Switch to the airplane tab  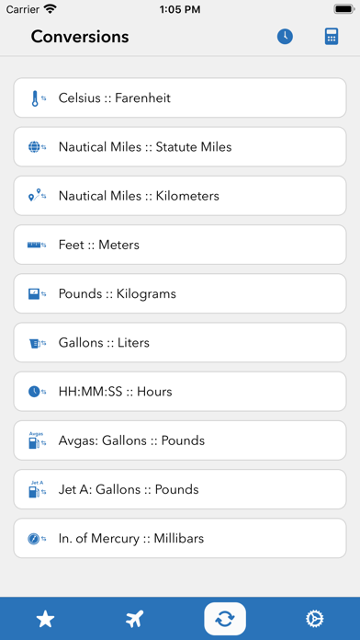coord(135,619)
